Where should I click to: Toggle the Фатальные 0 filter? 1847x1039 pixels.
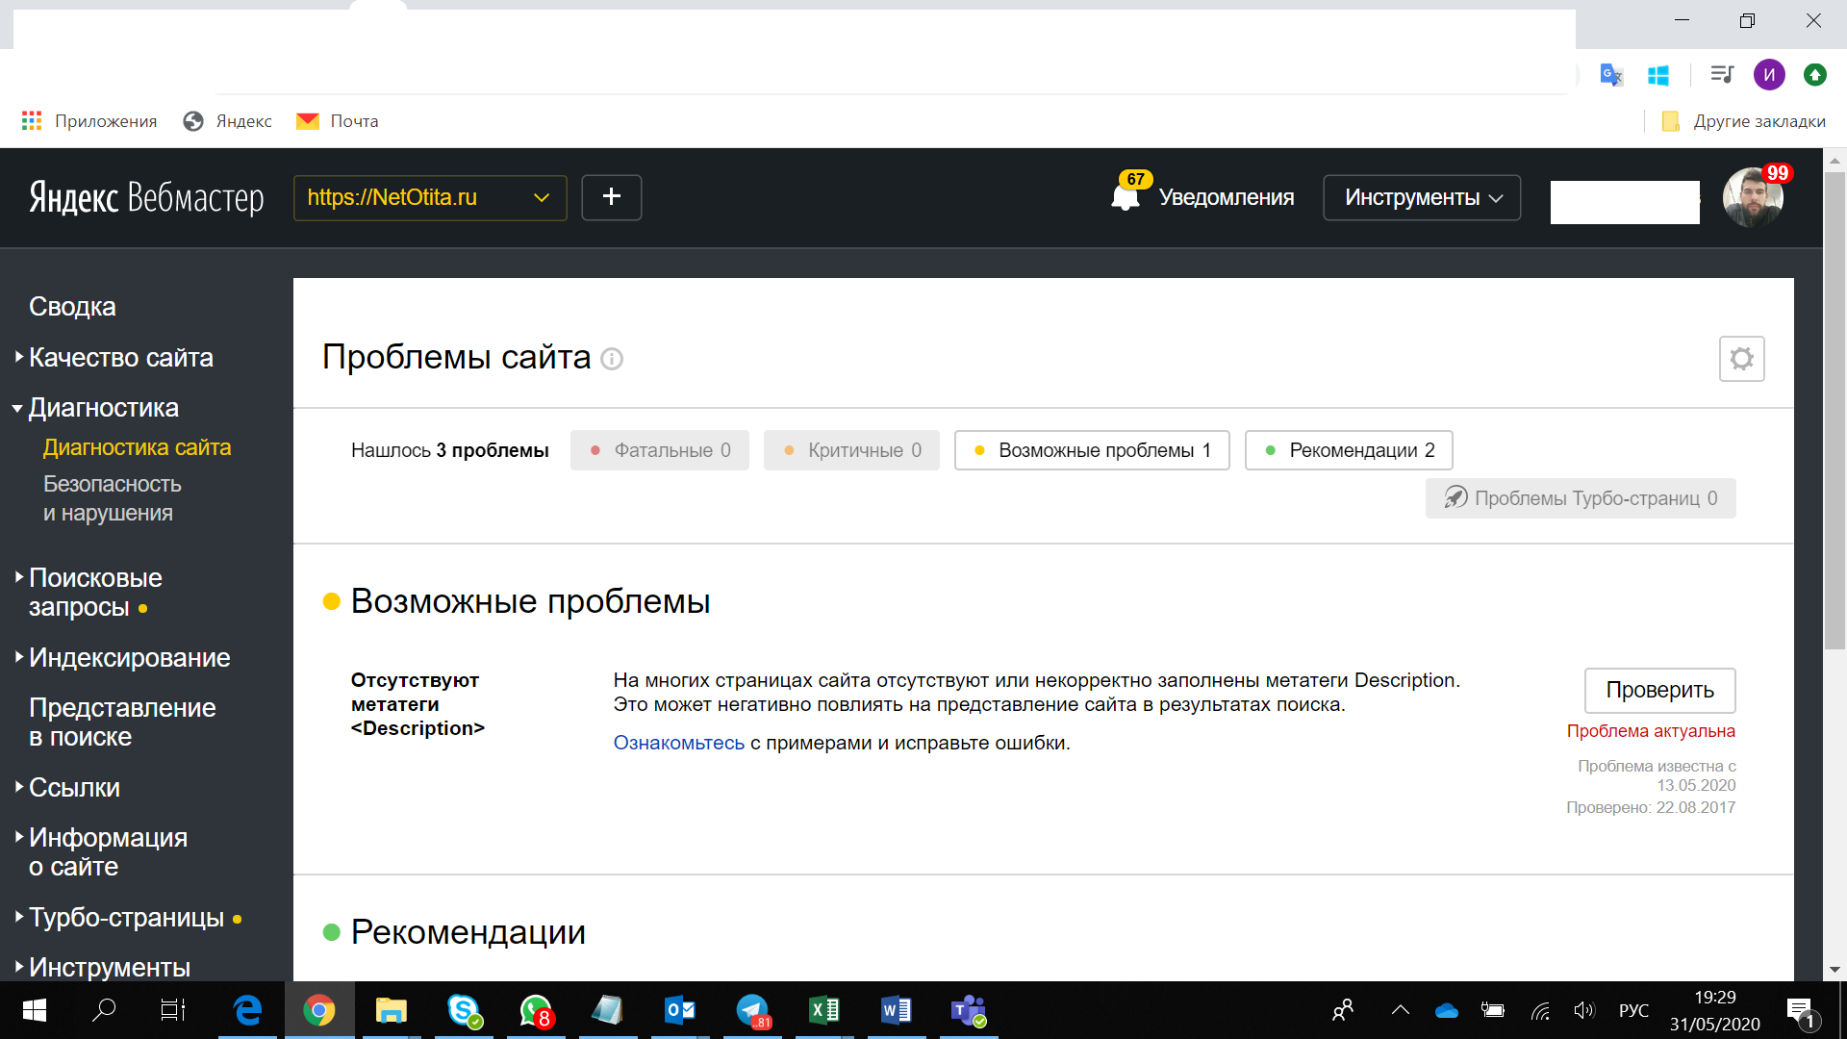pos(660,450)
